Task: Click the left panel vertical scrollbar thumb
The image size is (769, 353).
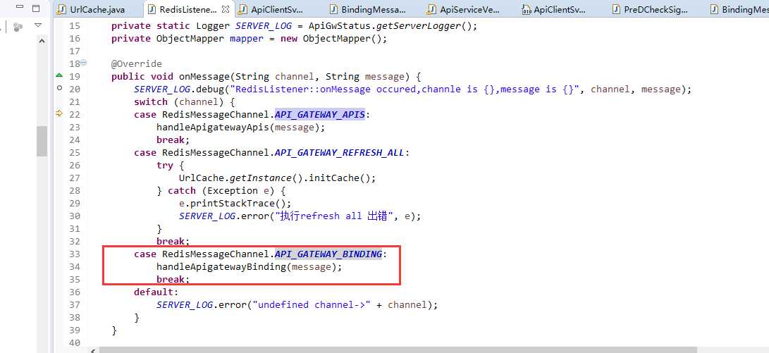Action: pos(42,141)
